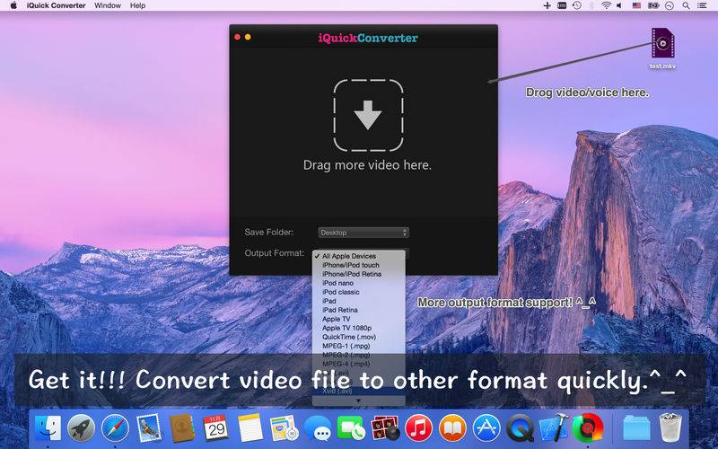Open Photo Booth in the Dock

click(x=385, y=428)
